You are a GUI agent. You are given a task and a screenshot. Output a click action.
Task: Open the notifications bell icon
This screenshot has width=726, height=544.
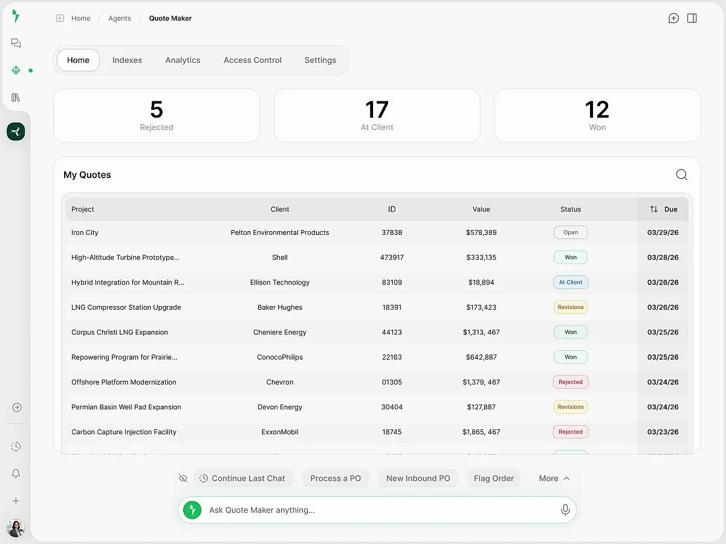tap(16, 474)
